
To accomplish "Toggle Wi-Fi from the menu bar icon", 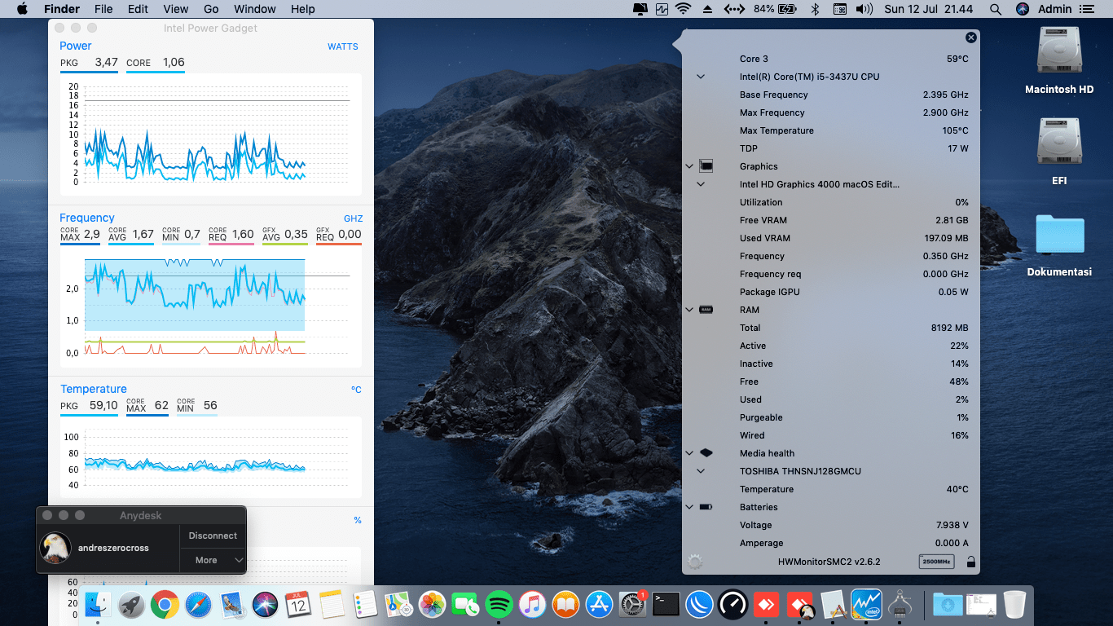I will click(683, 9).
